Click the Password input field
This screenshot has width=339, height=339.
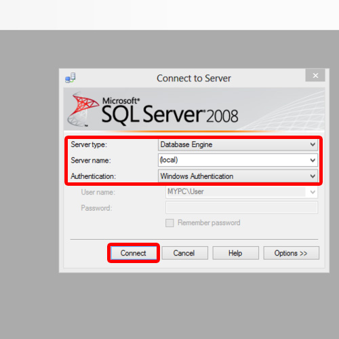pos(241,207)
